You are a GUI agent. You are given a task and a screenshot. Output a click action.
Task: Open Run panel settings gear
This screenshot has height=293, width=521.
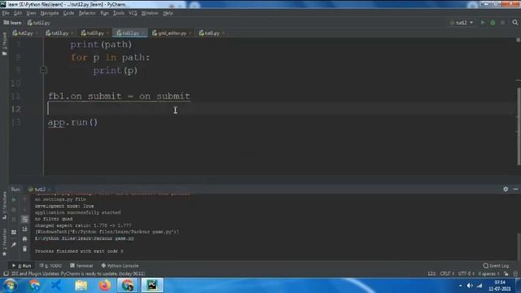tap(506, 189)
